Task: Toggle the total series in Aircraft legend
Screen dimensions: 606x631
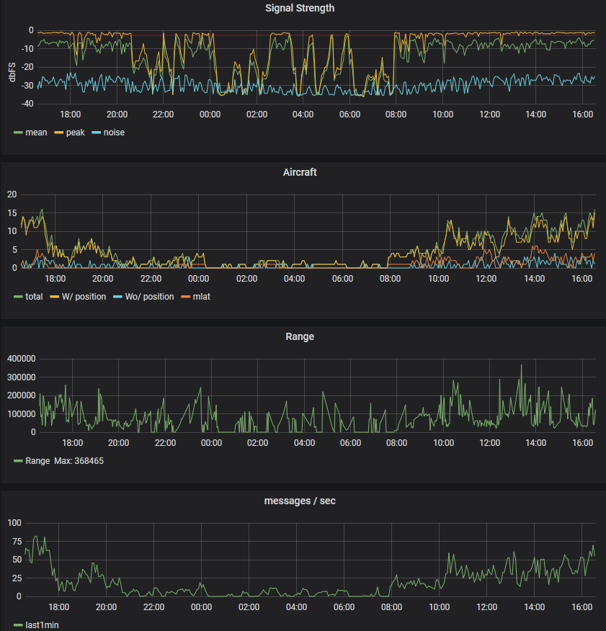Action: click(x=34, y=297)
